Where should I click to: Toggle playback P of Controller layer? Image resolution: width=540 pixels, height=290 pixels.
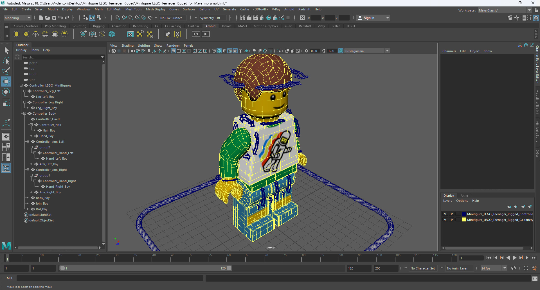click(452, 214)
